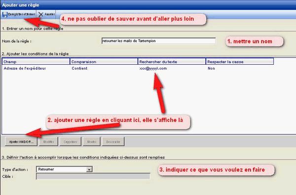The height and width of the screenshot is (195, 296).
Task: Open the Type d'action dropdown arrow
Action: [x=89, y=169]
